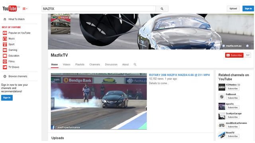Switch to the About tab
This screenshot has height=143, width=255.
point(126,64)
